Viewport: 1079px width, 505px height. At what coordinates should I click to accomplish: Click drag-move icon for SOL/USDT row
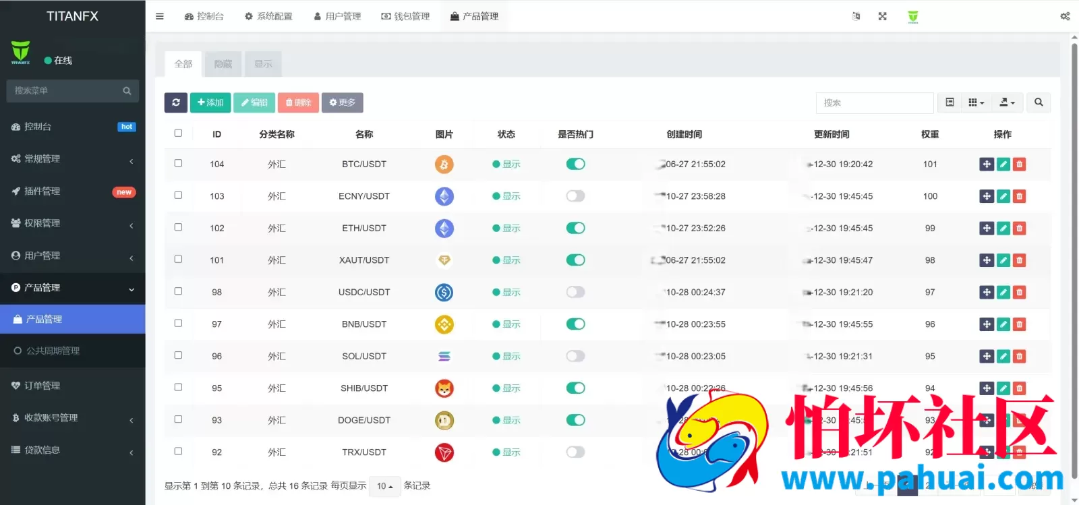coord(987,357)
